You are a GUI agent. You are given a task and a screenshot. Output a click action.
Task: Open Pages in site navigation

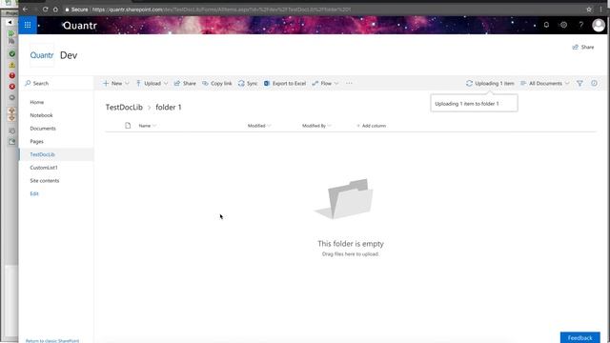36,142
